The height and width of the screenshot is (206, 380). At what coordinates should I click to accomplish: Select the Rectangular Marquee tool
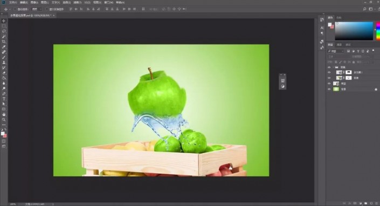4,26
